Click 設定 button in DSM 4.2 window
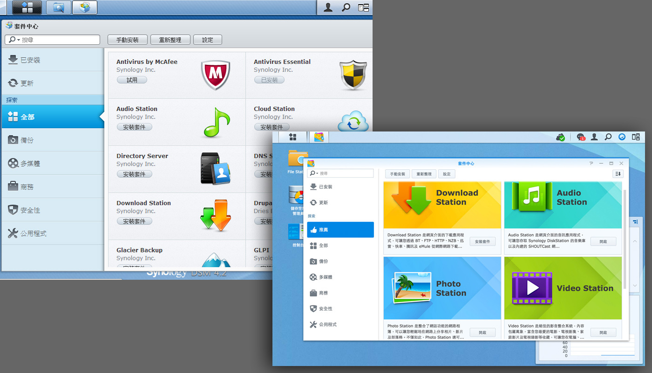The height and width of the screenshot is (373, 652). pos(208,40)
